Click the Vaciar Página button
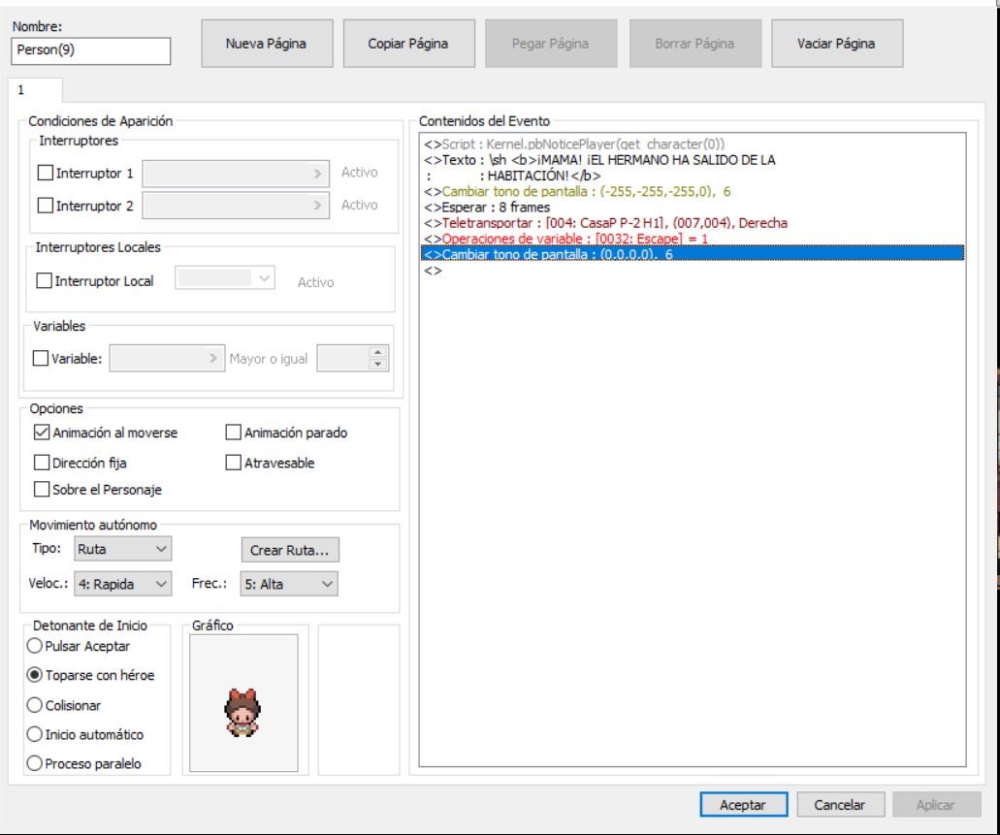The image size is (1000, 835). 836,44
